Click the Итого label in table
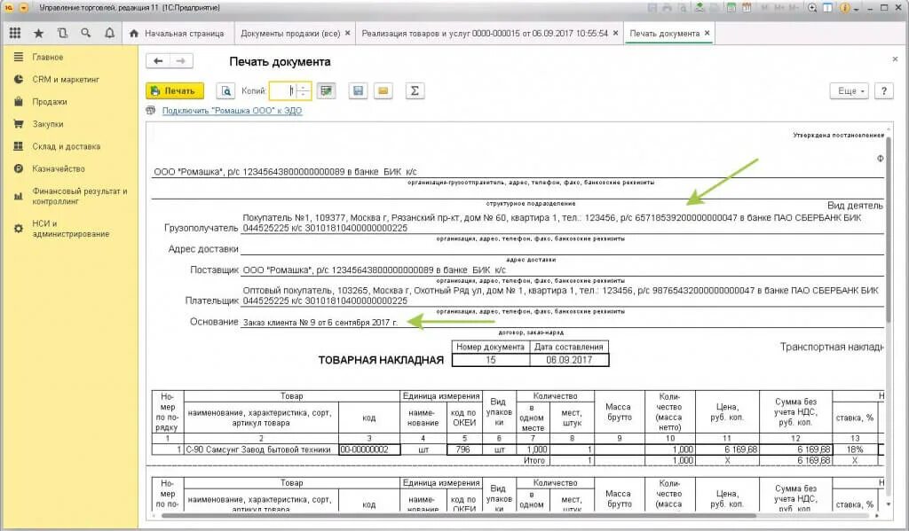The width and height of the screenshot is (909, 531). point(534,461)
